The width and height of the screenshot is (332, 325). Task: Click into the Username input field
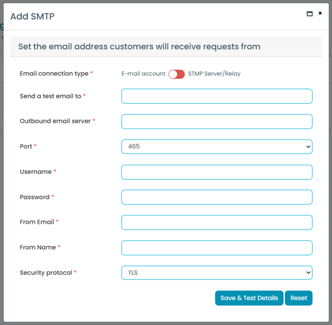[x=217, y=172]
